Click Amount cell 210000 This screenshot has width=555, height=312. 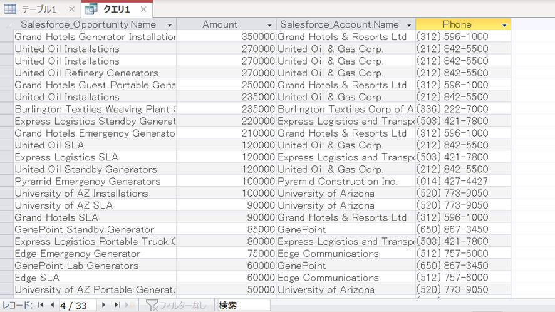226,133
